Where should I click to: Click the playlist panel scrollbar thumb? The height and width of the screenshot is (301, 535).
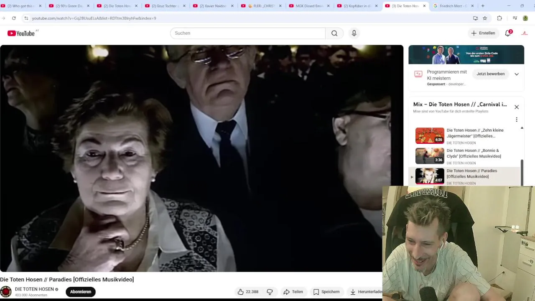(522, 172)
